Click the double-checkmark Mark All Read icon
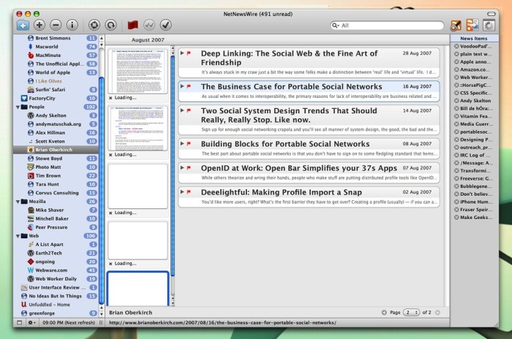Viewport: 512px width, 339px height. coord(149,25)
